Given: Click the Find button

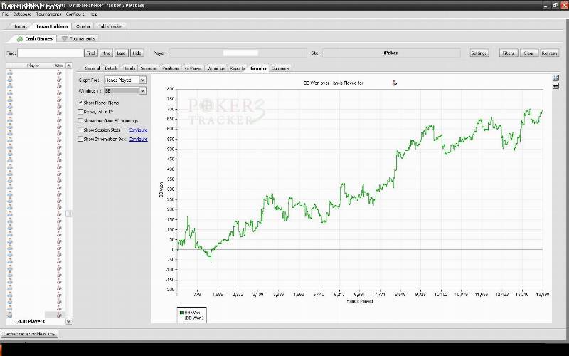Looking at the screenshot, I should [x=91, y=53].
